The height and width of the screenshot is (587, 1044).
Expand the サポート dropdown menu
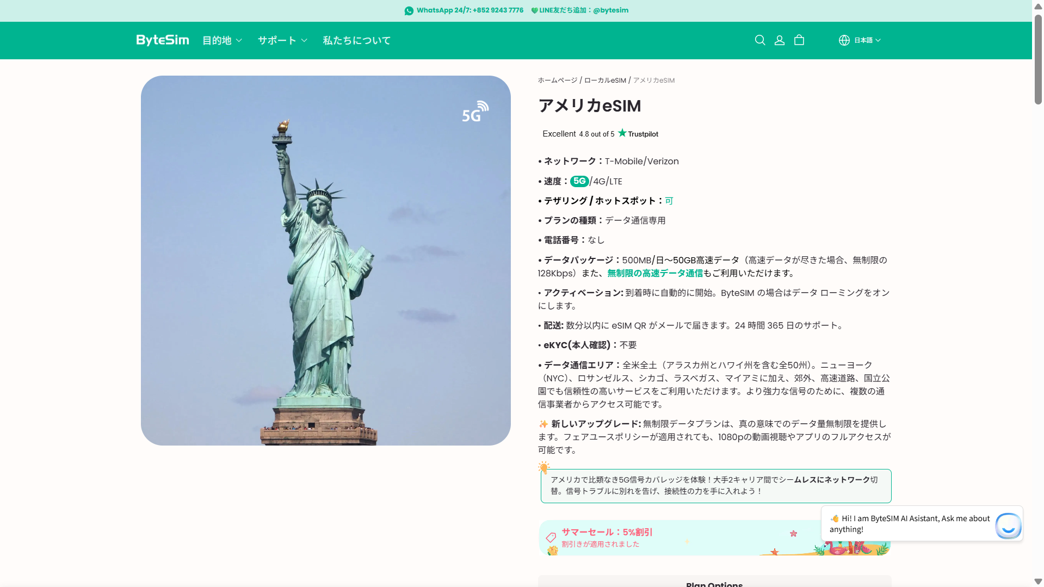coord(282,41)
